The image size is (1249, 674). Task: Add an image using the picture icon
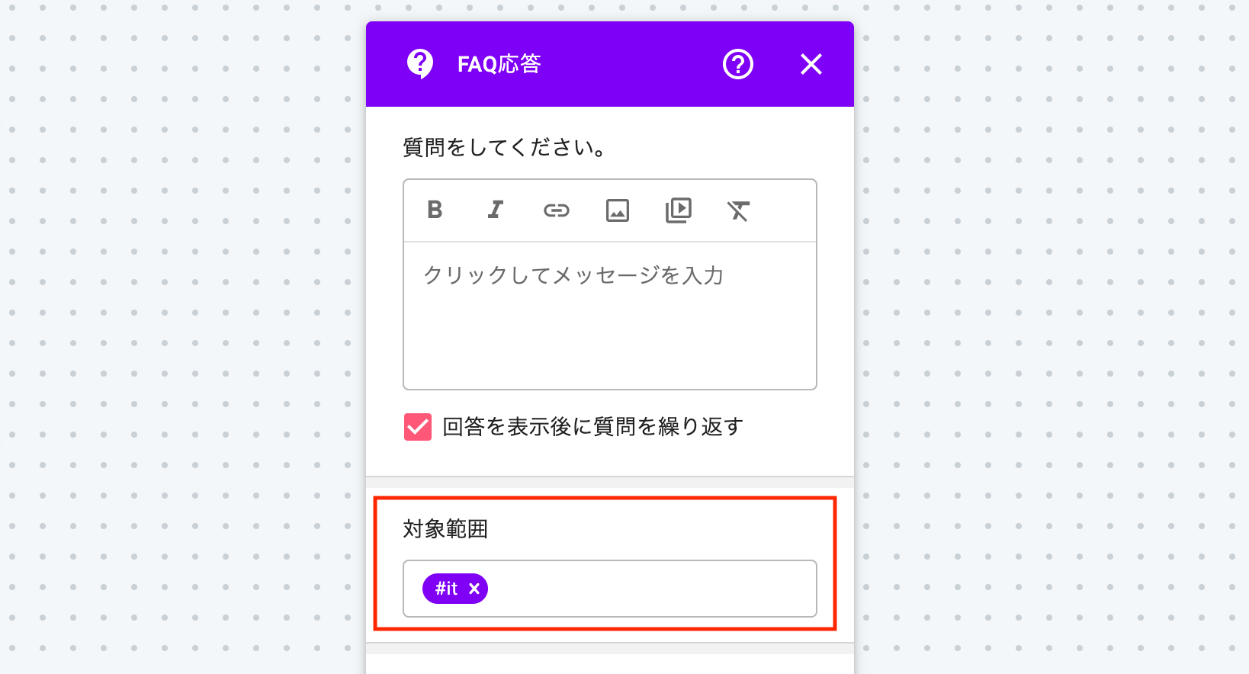(x=618, y=210)
